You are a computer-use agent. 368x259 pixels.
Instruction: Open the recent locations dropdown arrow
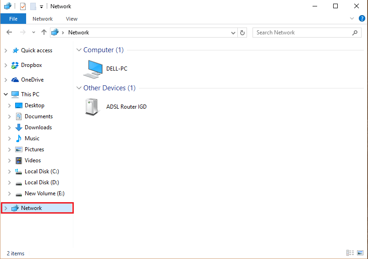pos(34,33)
